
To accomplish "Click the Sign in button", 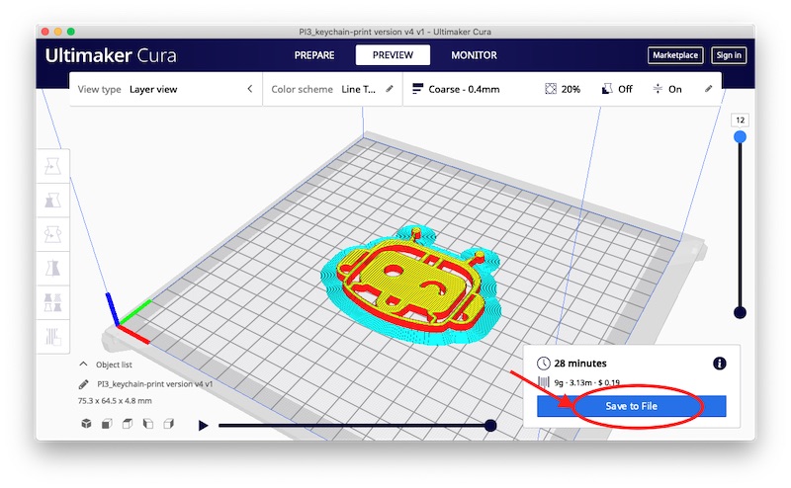I will tap(729, 55).
